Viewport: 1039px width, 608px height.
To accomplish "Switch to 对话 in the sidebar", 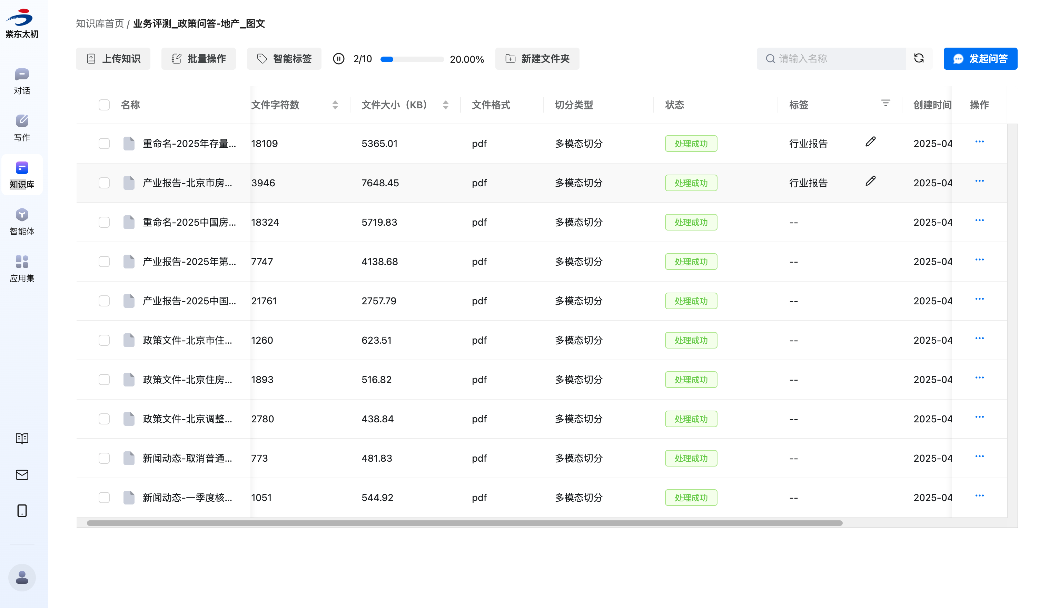I will pyautogui.click(x=22, y=81).
